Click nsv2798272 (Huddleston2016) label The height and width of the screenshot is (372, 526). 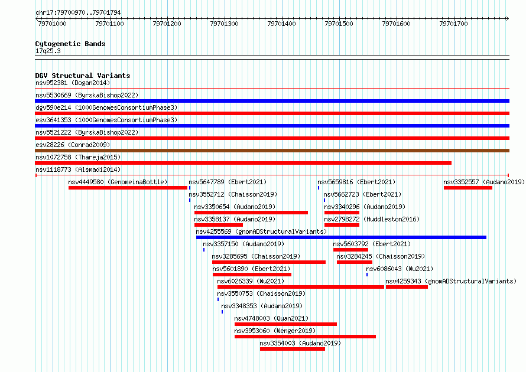tap(372, 219)
